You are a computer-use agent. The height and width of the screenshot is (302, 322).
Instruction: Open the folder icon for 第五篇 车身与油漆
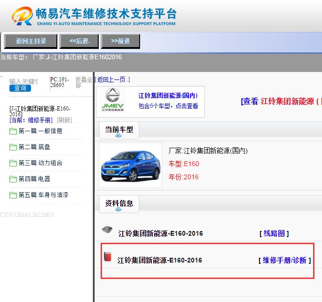(x=13, y=195)
